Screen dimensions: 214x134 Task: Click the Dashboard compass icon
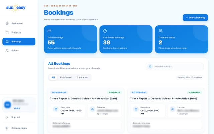[7, 23]
